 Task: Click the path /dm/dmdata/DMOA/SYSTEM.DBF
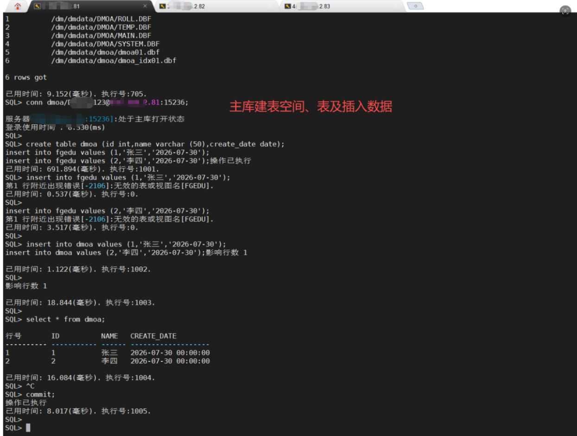(x=105, y=44)
